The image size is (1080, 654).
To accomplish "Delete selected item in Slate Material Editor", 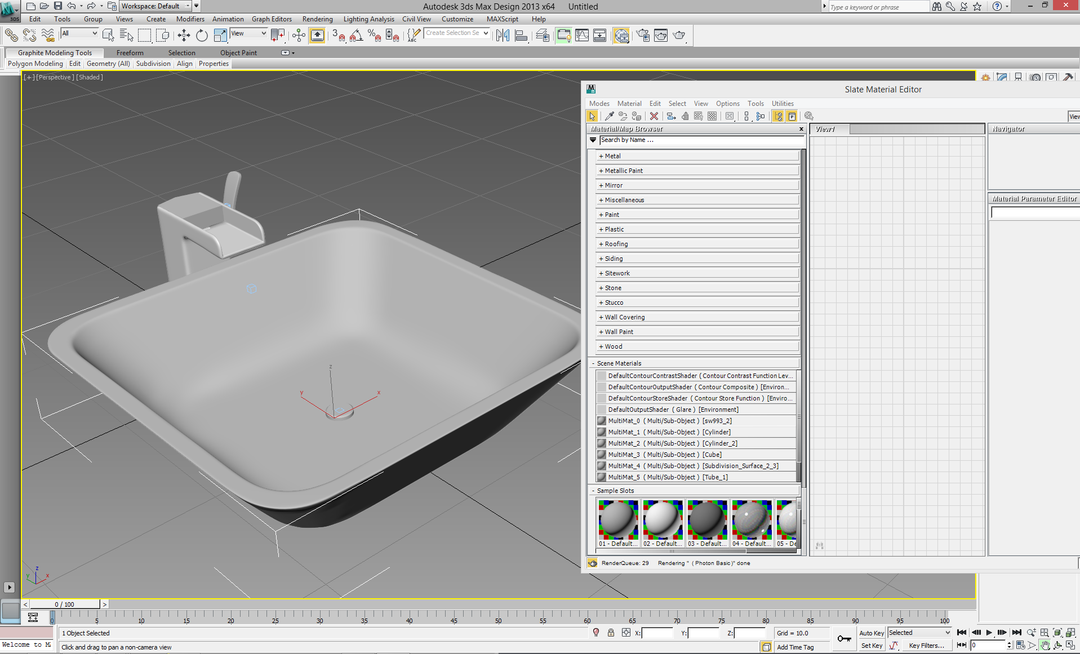I will pyautogui.click(x=654, y=116).
